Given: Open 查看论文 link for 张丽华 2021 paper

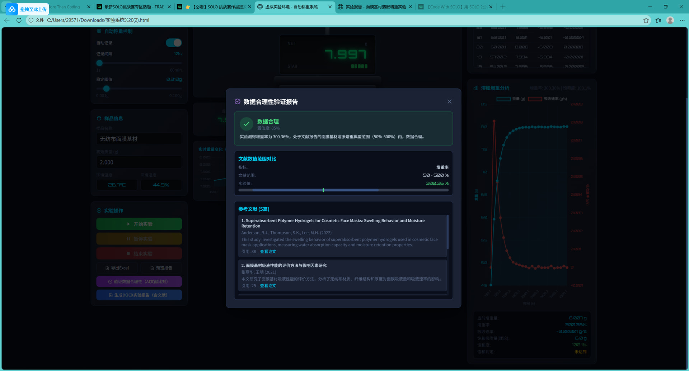Looking at the screenshot, I should pyautogui.click(x=268, y=286).
